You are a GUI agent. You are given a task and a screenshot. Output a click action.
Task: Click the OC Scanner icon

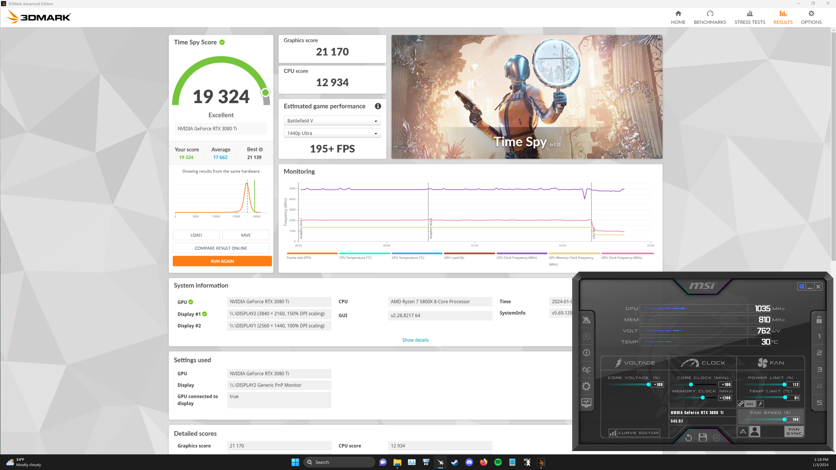click(x=586, y=370)
